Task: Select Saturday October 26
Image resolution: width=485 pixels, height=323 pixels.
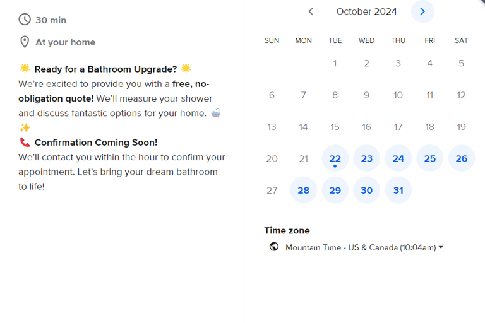Action: click(x=461, y=158)
